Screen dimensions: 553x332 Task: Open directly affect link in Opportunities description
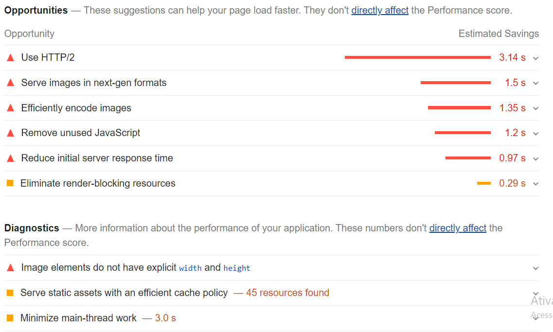pyautogui.click(x=380, y=10)
